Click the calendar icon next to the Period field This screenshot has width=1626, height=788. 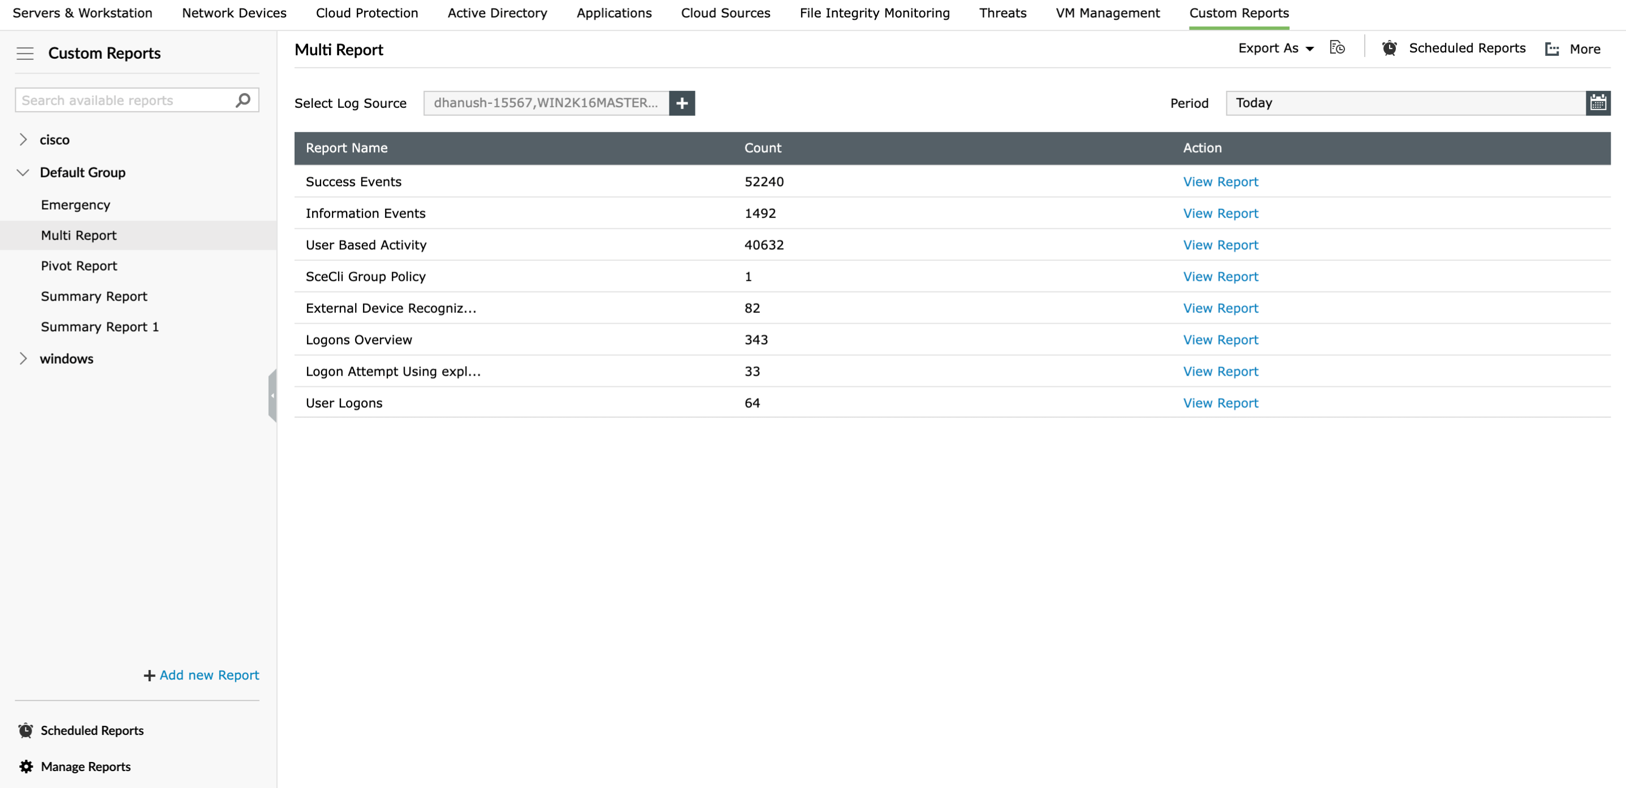pyautogui.click(x=1599, y=102)
